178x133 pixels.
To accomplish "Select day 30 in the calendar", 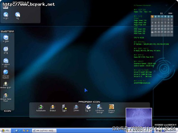I will point(172,32).
